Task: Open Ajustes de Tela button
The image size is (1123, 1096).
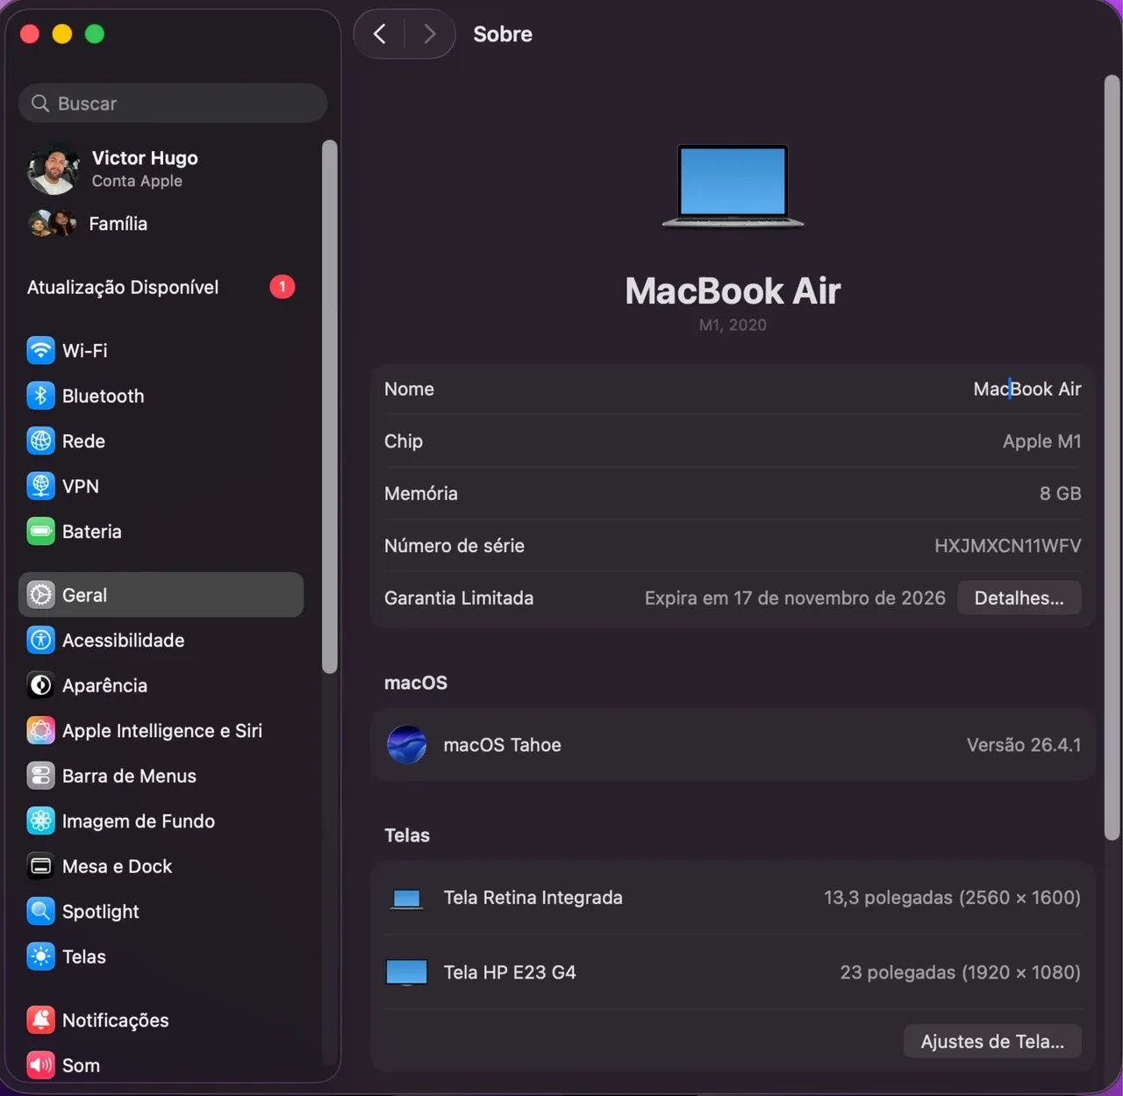Action: click(992, 1042)
